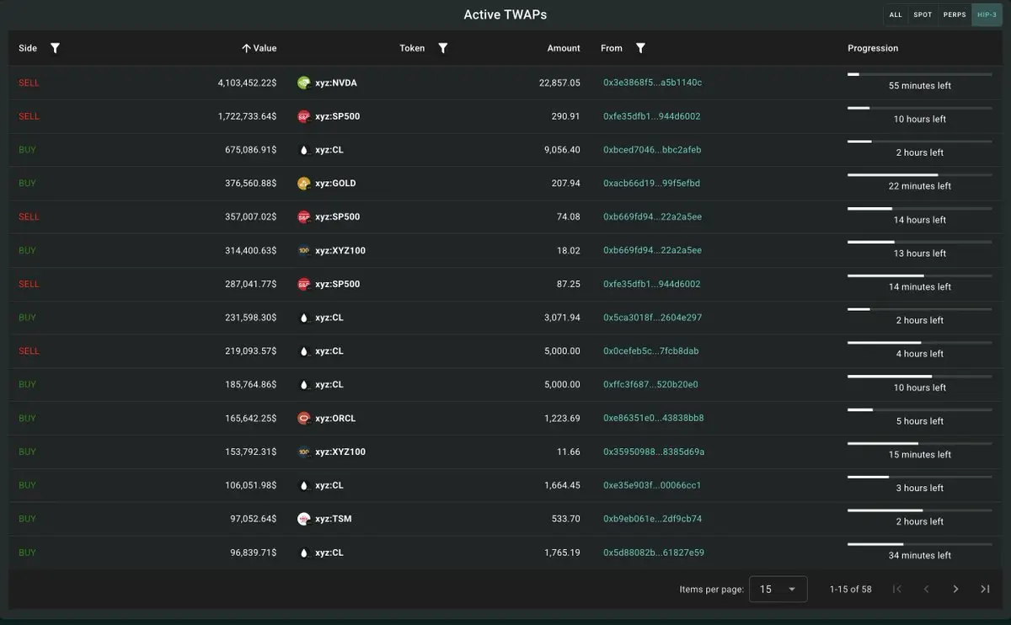Jump to the last page
Image resolution: width=1011 pixels, height=625 pixels.
(x=985, y=589)
